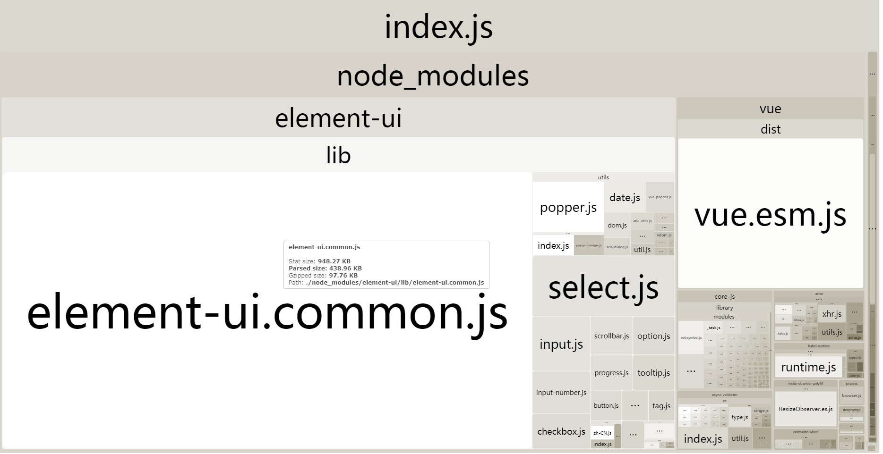The width and height of the screenshot is (883, 454).
Task: Click the type.js block
Action: 739,417
